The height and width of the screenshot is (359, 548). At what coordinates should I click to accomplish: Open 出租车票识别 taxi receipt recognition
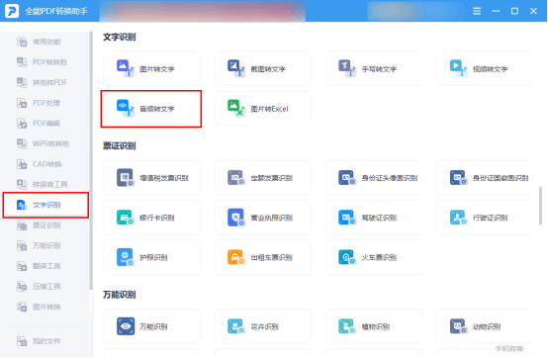click(262, 257)
